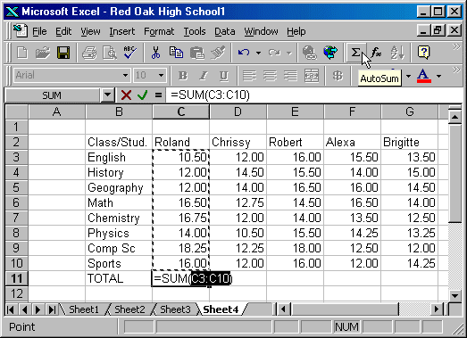Run the ABC spelling check icon
Viewport: 467px width, 338px height.
pos(129,53)
